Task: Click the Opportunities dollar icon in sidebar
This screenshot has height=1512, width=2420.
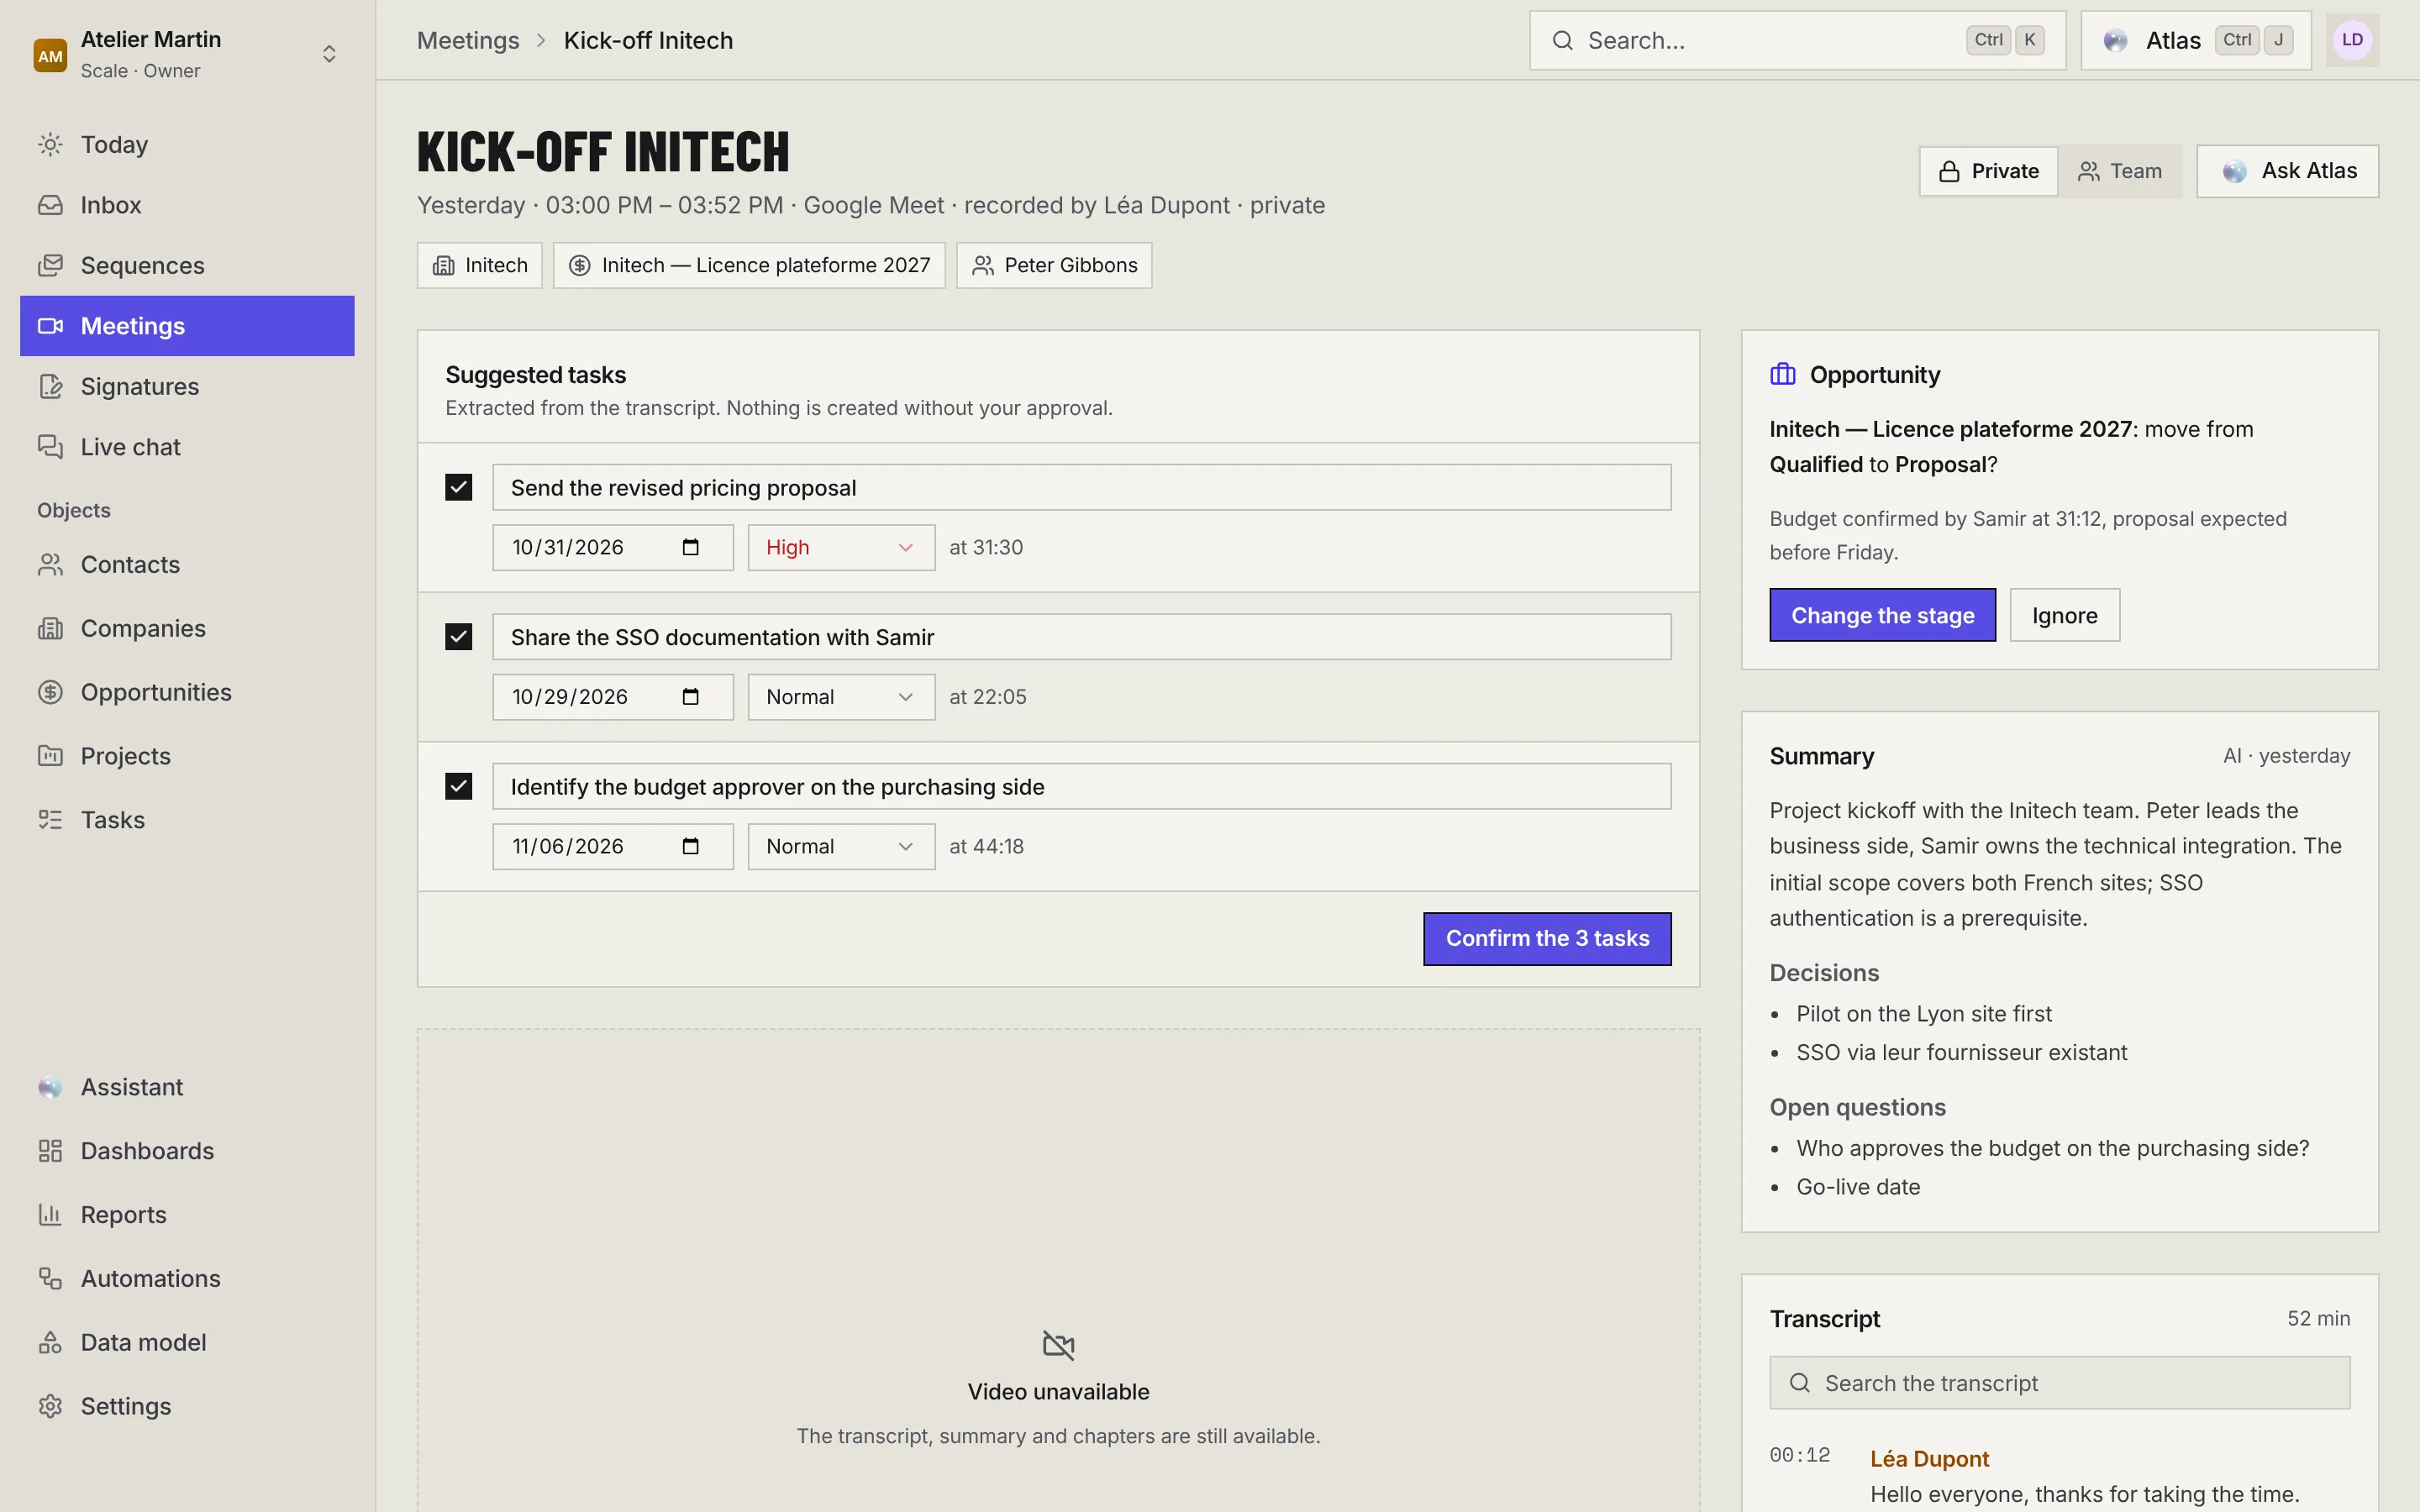Action: coord(50,692)
